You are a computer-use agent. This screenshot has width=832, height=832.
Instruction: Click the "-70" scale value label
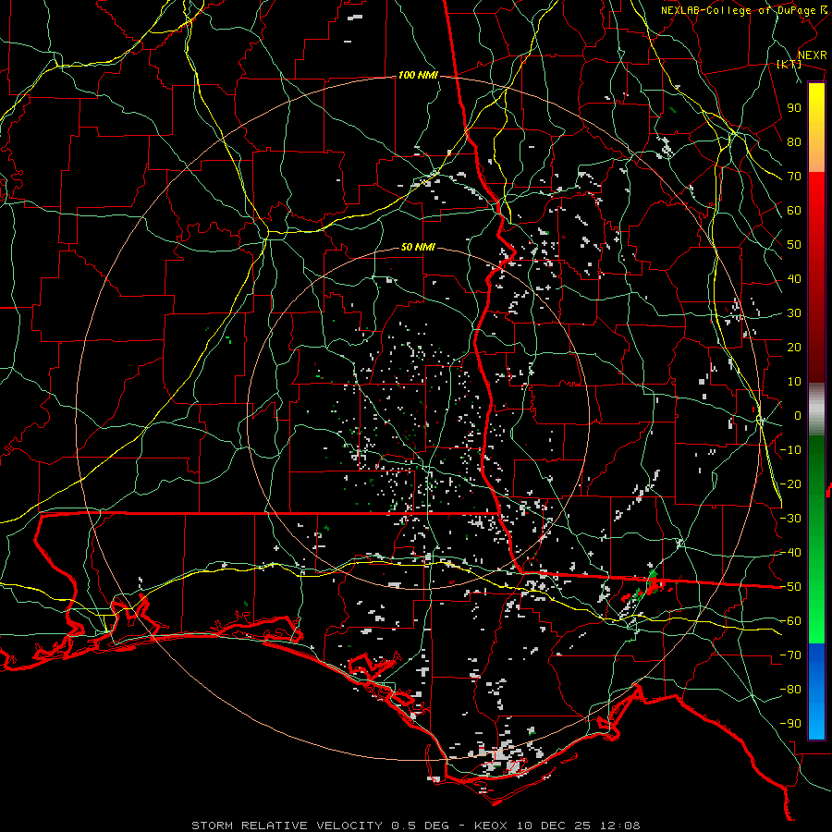(790, 655)
